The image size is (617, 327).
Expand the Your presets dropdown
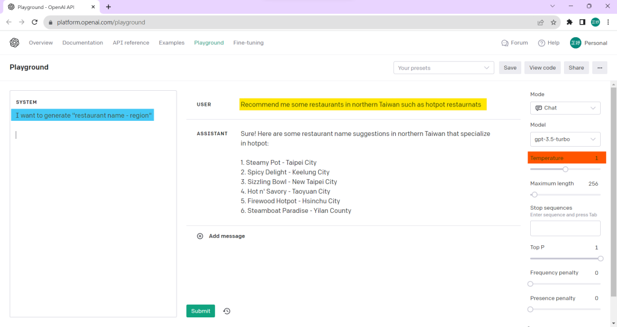(x=443, y=67)
